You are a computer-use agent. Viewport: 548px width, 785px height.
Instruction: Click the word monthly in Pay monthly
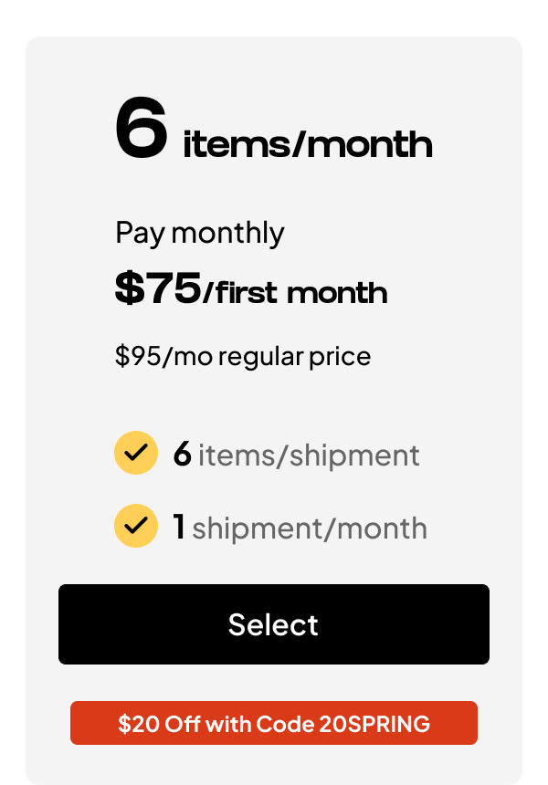(x=227, y=233)
